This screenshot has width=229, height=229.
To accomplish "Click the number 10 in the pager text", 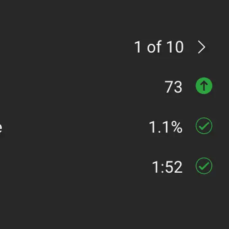I will (x=175, y=47).
